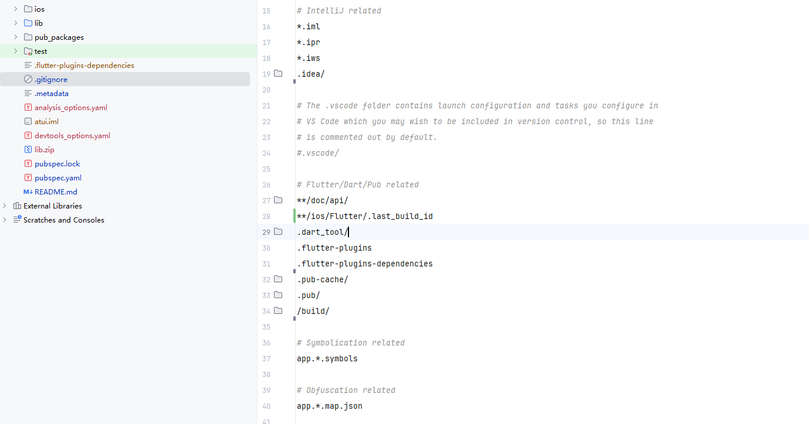
Task: Click the pubspec.lock file icon
Action: click(x=28, y=163)
